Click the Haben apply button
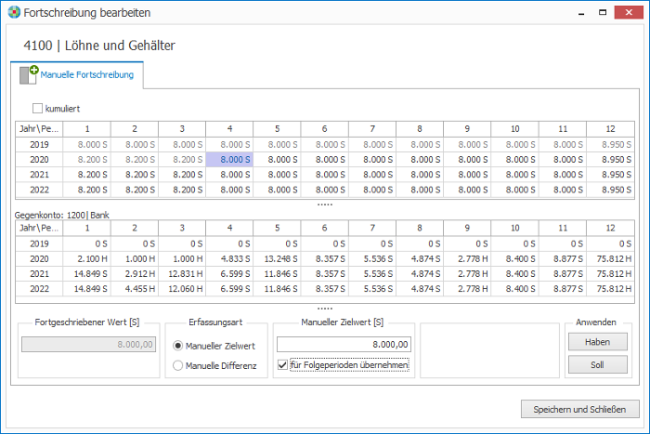Viewport: 650px width, 434px height. (597, 342)
